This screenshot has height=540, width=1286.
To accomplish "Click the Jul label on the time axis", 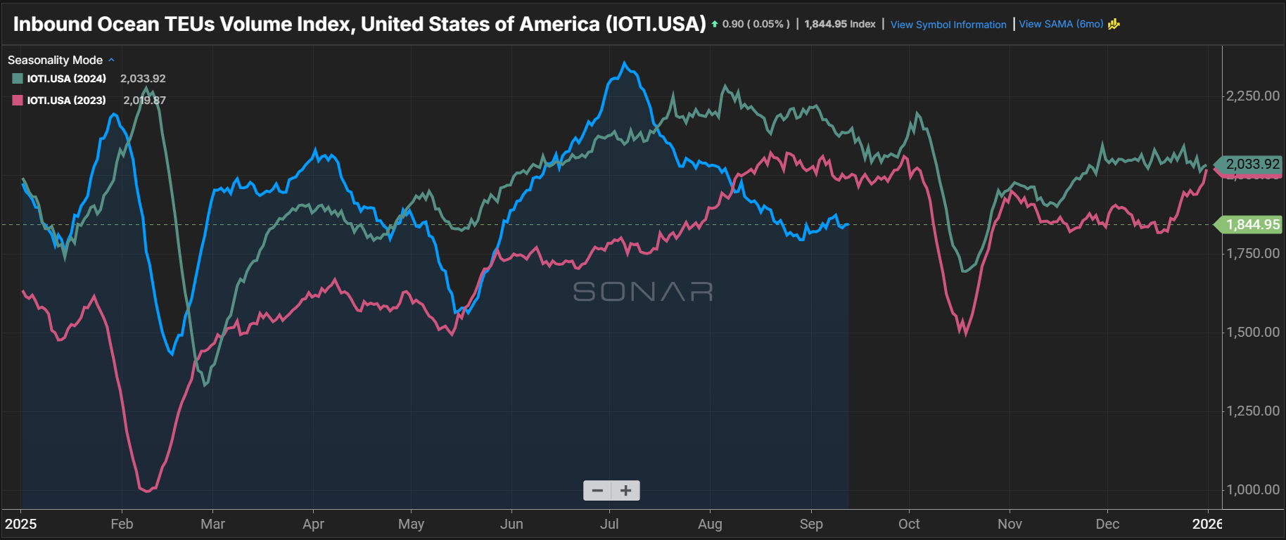I will (x=609, y=524).
